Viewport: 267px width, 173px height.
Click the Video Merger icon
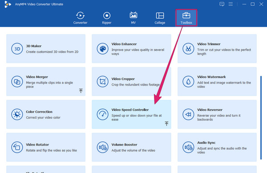click(17, 82)
